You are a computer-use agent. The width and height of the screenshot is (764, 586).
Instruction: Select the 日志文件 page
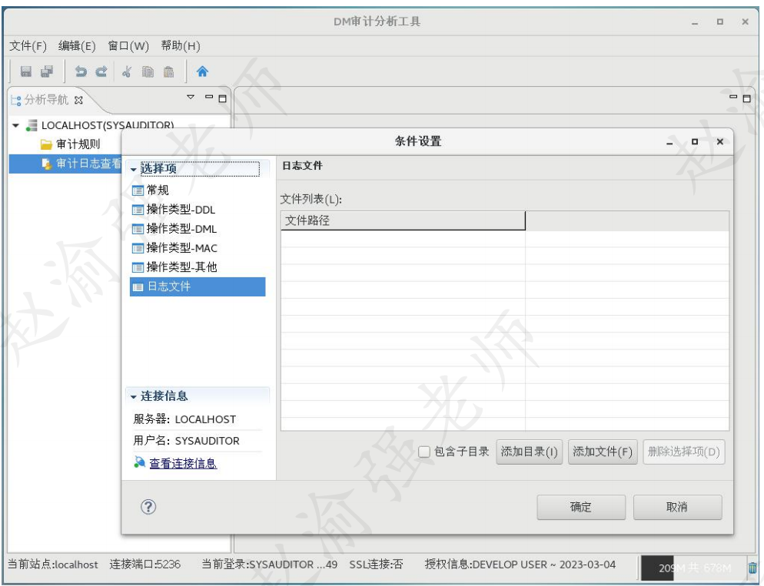click(x=198, y=286)
